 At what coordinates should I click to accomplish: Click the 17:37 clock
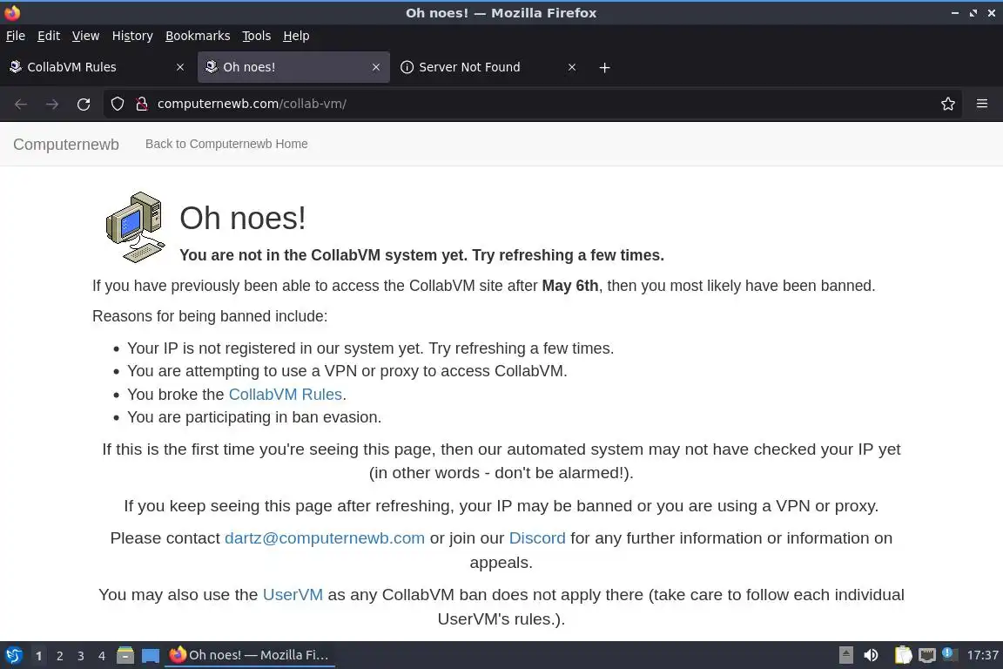point(982,655)
